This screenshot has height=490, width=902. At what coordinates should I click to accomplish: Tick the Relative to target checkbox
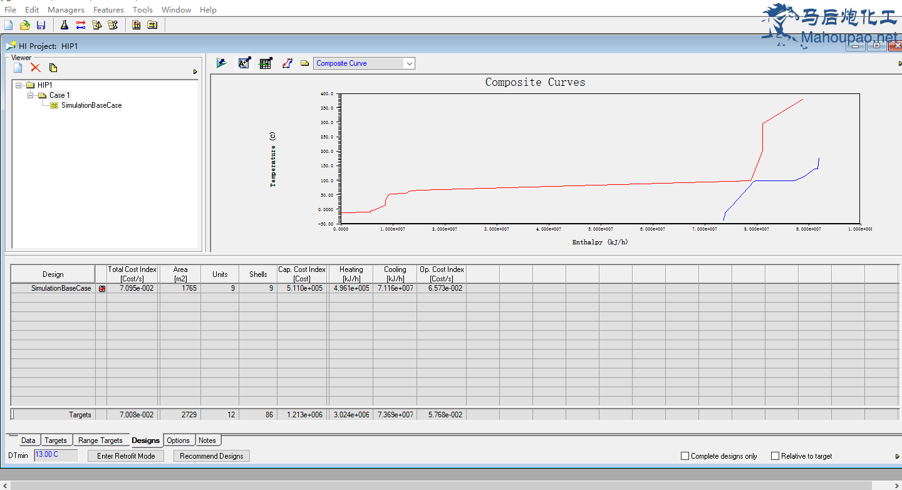(x=775, y=456)
